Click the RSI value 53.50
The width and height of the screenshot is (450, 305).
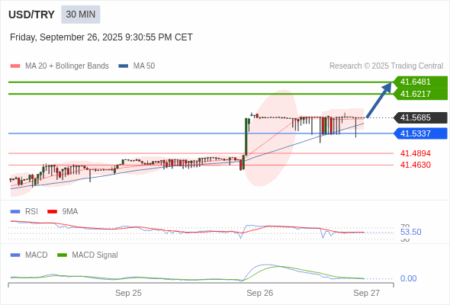tap(410, 232)
